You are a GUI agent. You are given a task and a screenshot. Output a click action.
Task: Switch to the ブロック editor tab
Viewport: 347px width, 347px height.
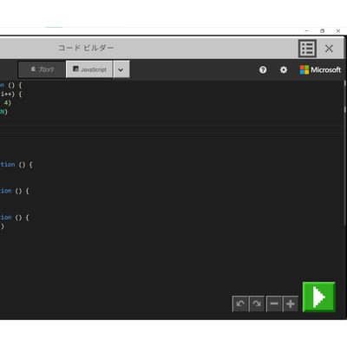tap(42, 69)
